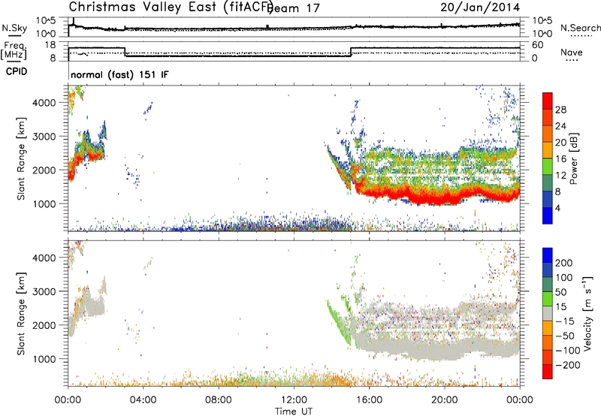601x416 pixels.
Task: Click the gray segment of the Velocity color bar
Action: pyautogui.click(x=548, y=314)
